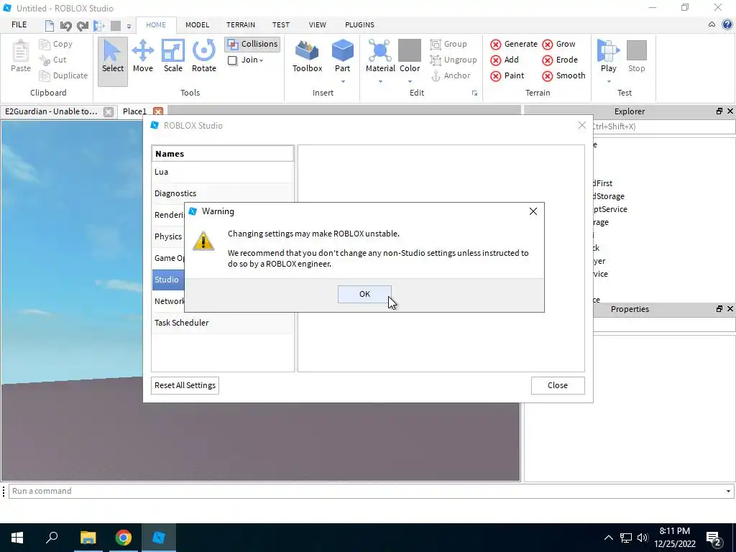Click Copy in Clipboard
This screenshot has height=552, width=736.
coord(56,44)
